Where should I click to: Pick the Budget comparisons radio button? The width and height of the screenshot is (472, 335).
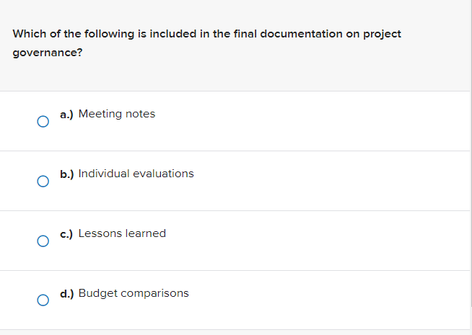point(43,301)
